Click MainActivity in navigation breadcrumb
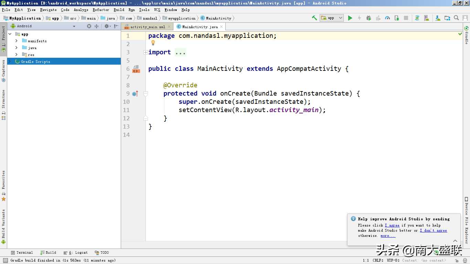This screenshot has height=264, width=470. [x=216, y=18]
